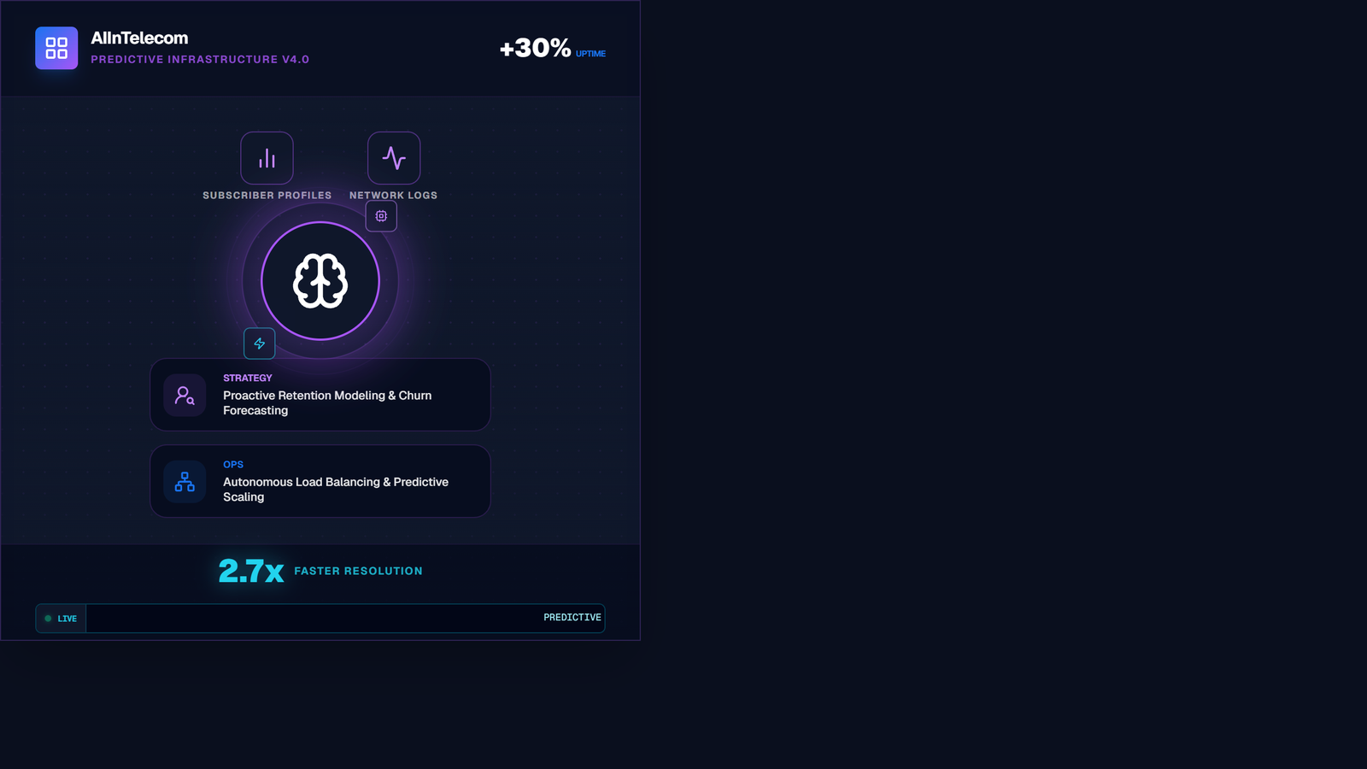
Task: Toggle the glowing purple brain circle
Action: point(320,281)
